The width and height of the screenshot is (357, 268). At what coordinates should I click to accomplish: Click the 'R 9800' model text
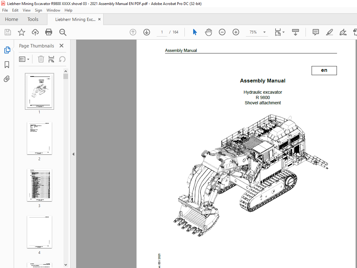point(263,97)
